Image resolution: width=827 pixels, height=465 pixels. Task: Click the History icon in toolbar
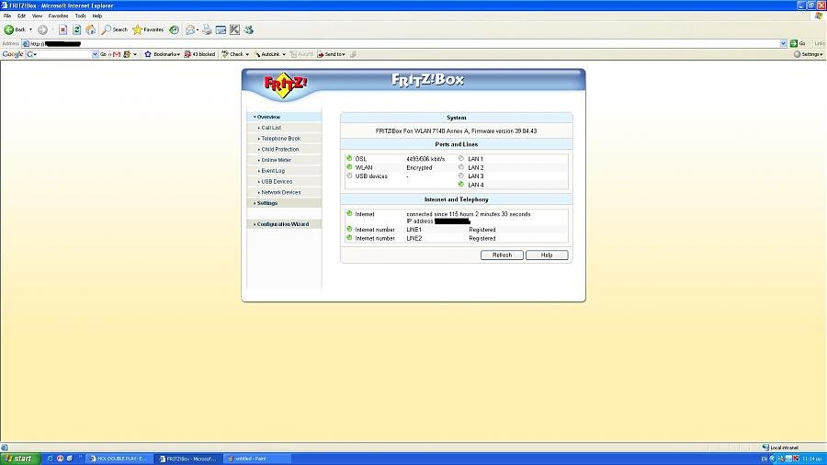pos(174,29)
